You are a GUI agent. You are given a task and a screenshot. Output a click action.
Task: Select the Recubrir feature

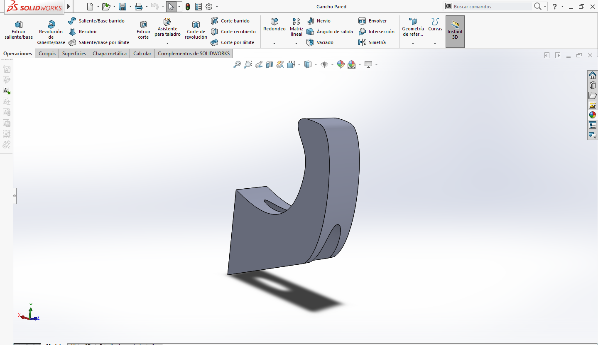tap(83, 32)
